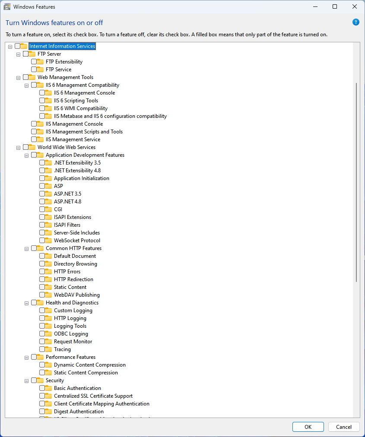Check the HTTP Logging checkbox
The height and width of the screenshot is (437, 365).
point(42,318)
